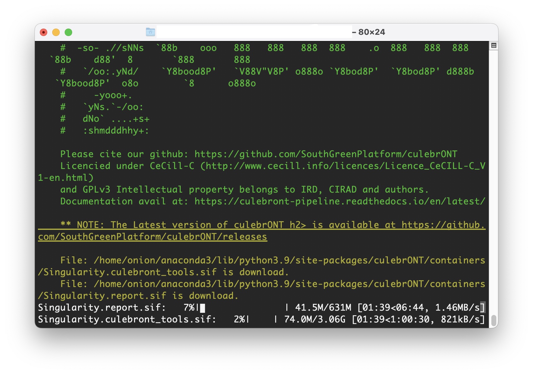Open the underlined culebrONT/releases link
Image resolution: width=533 pixels, height=374 pixels.
(x=262, y=231)
